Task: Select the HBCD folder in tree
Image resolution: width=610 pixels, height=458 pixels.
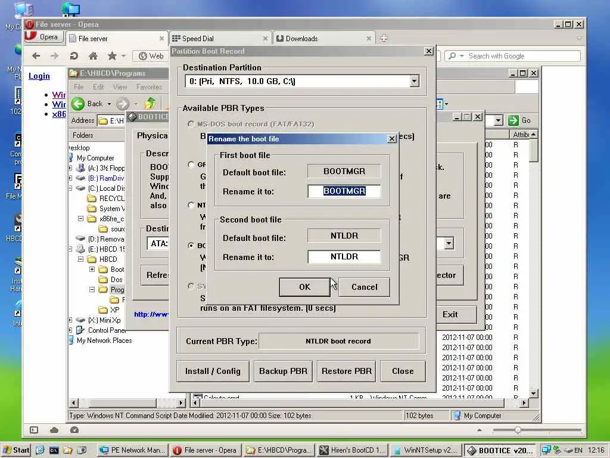Action: (x=108, y=259)
